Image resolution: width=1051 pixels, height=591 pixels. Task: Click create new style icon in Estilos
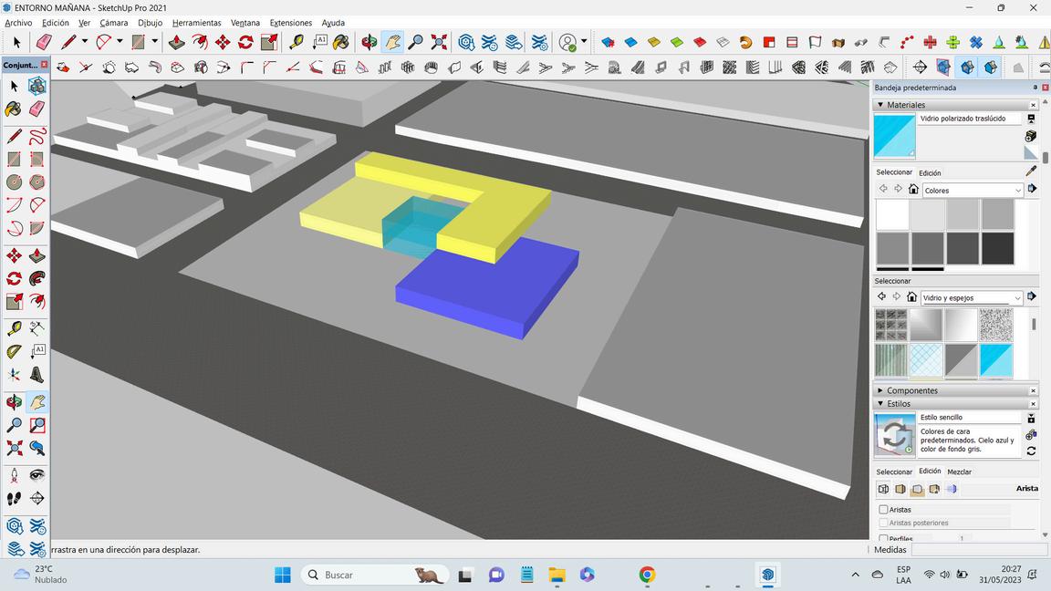click(1032, 435)
